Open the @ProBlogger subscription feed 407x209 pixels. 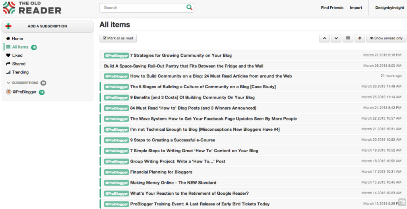tap(24, 92)
